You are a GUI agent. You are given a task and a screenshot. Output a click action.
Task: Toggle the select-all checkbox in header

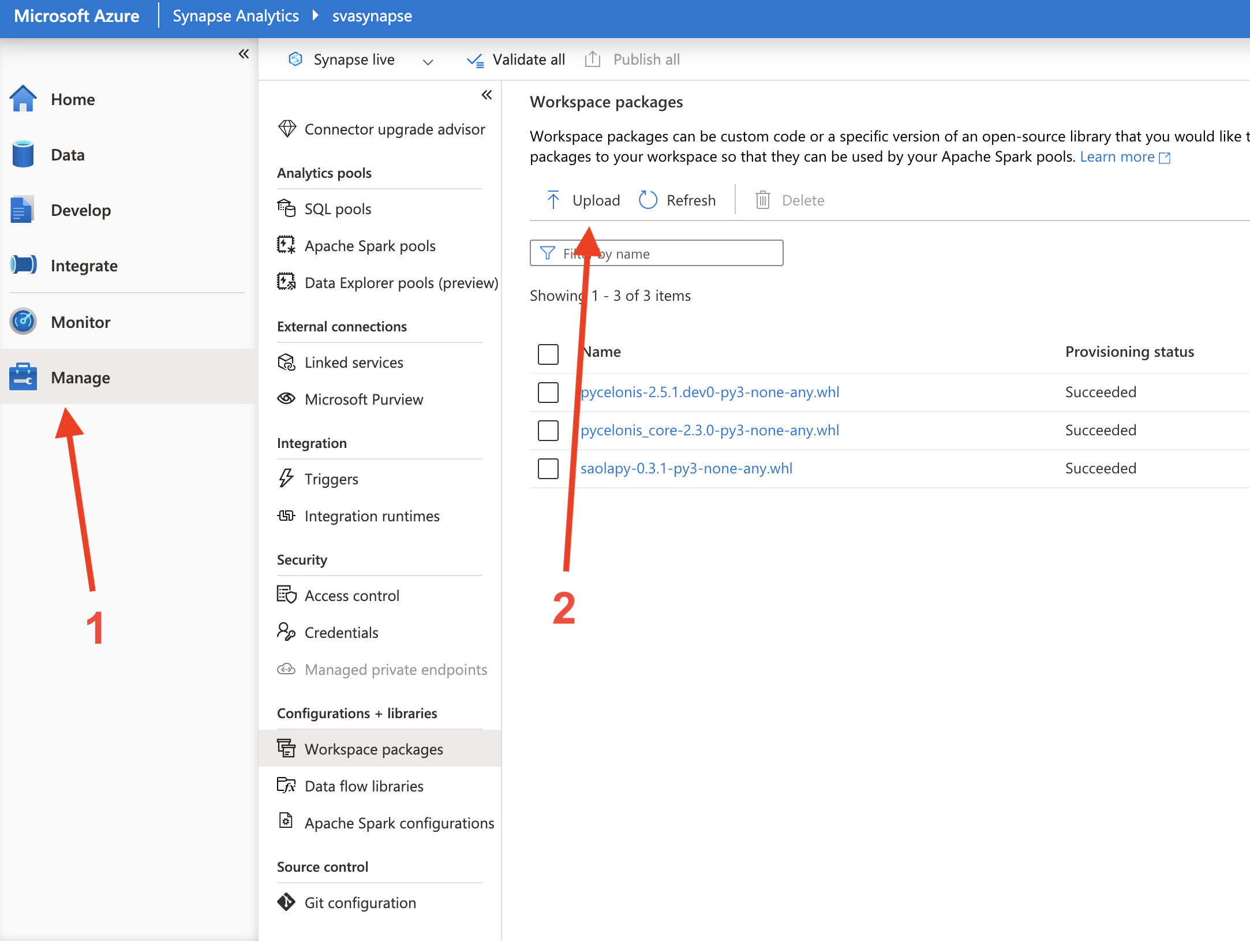pyautogui.click(x=548, y=354)
